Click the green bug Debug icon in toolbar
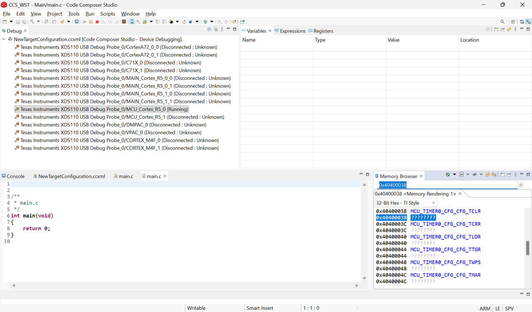 pyautogui.click(x=205, y=22)
